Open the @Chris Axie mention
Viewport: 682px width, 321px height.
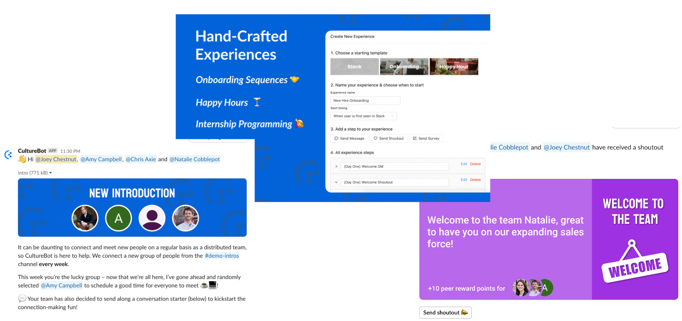(x=140, y=159)
